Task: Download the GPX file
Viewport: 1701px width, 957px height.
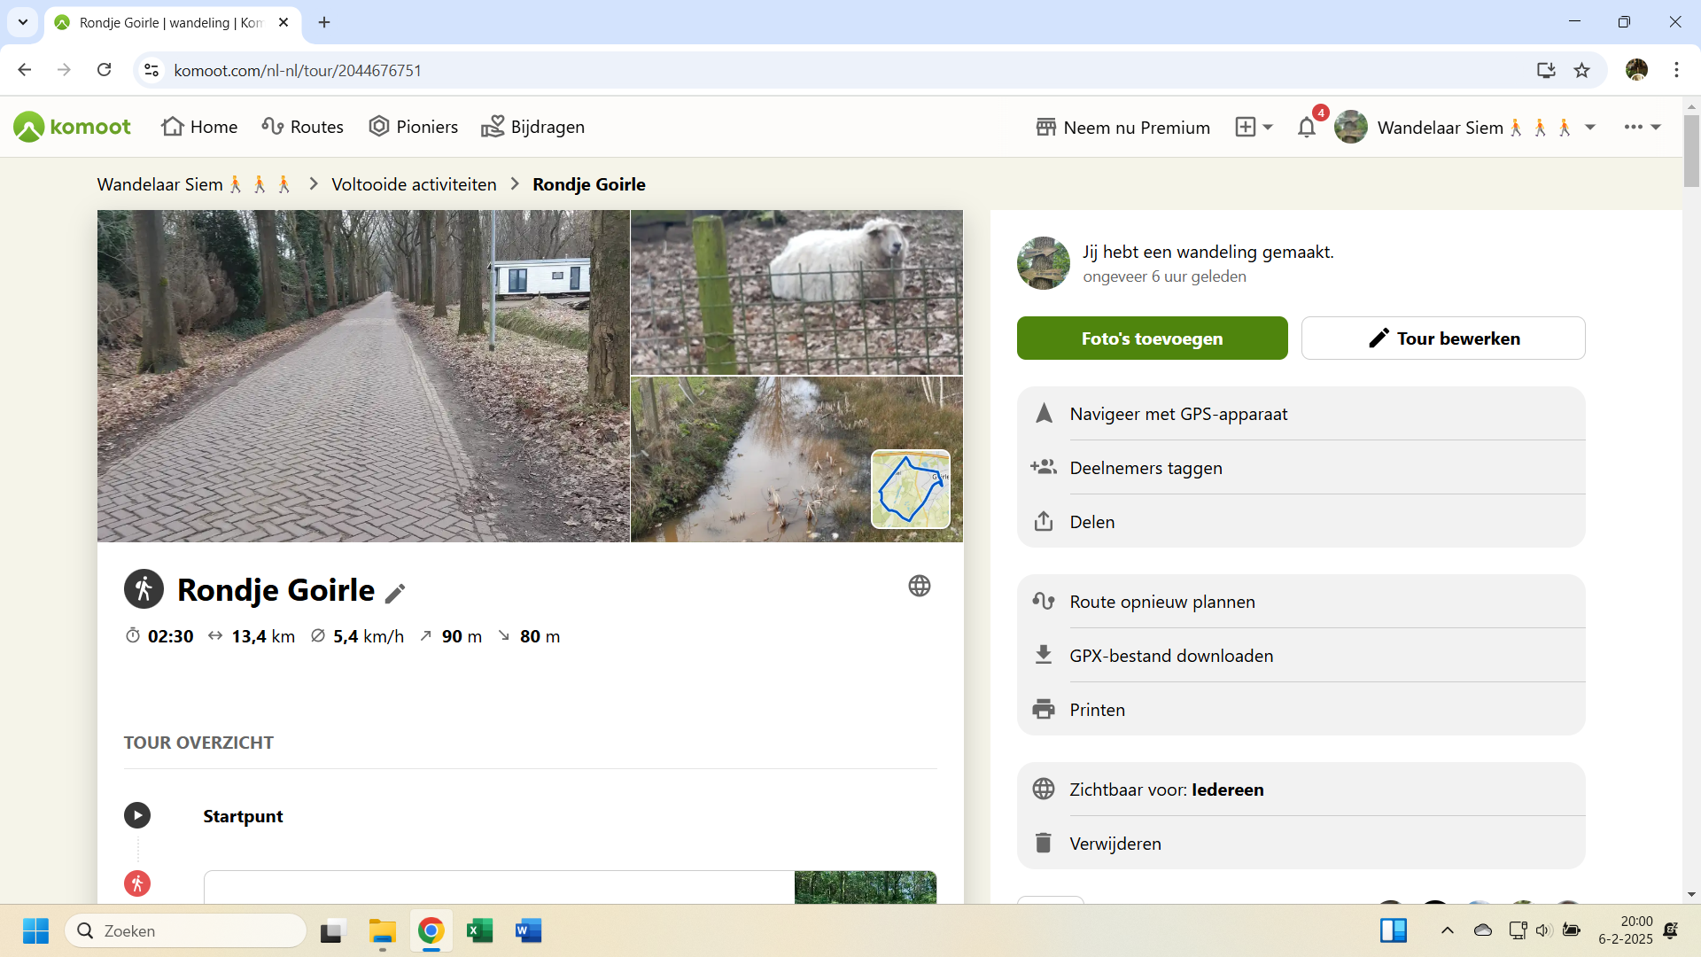Action: [1170, 656]
